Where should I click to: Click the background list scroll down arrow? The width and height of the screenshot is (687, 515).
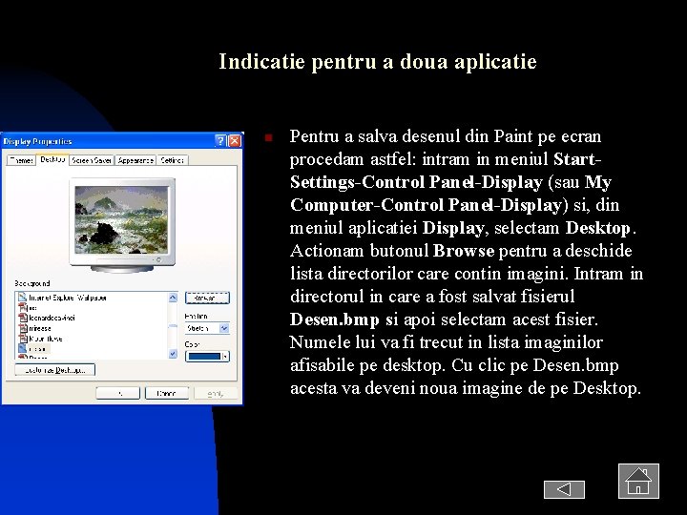tap(173, 354)
